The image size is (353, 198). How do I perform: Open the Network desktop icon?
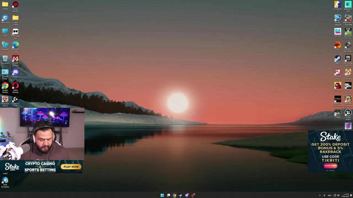5,46
